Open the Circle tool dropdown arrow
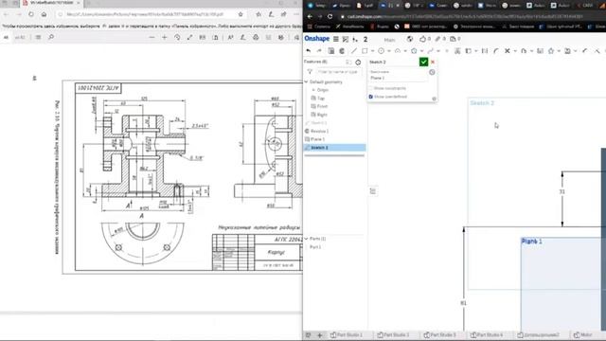The height and width of the screenshot is (341, 606). tap(389, 51)
